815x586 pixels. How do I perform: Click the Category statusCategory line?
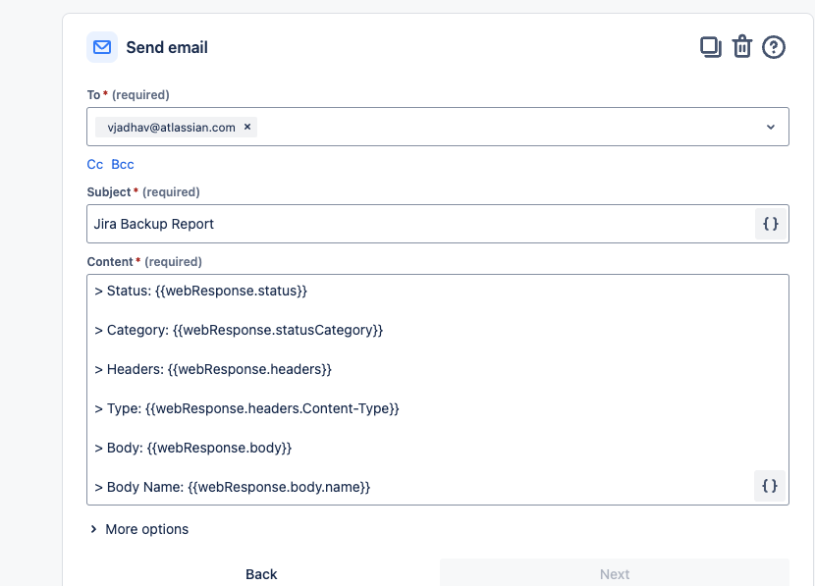coord(239,331)
